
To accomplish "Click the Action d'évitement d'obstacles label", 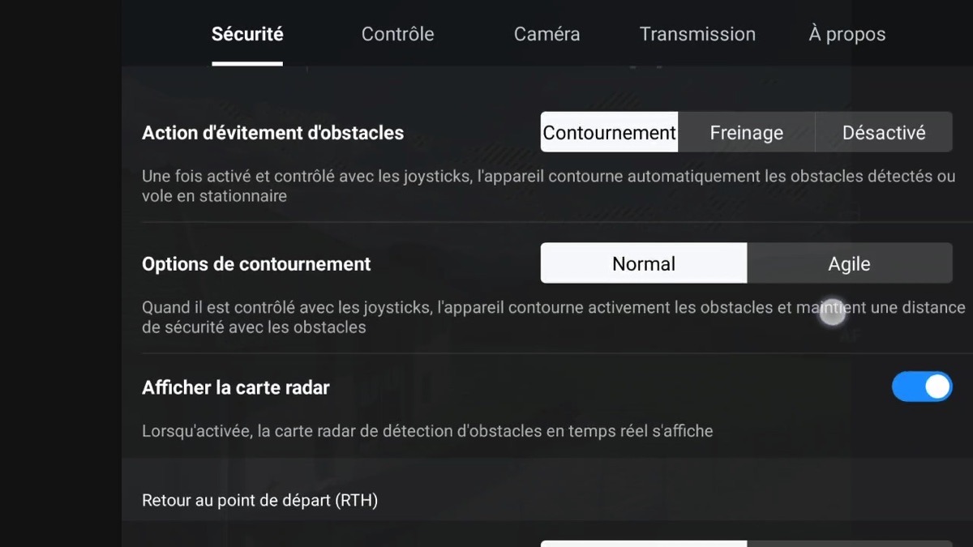I will point(272,133).
